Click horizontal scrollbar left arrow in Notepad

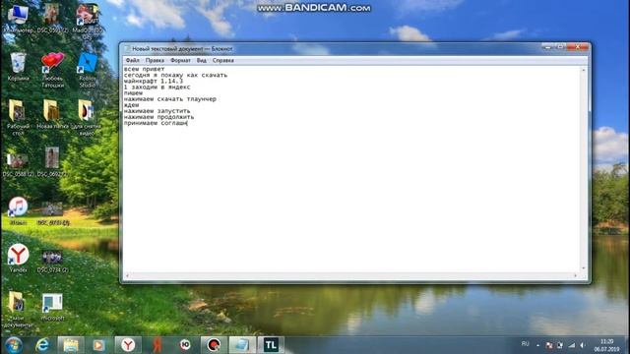click(127, 275)
